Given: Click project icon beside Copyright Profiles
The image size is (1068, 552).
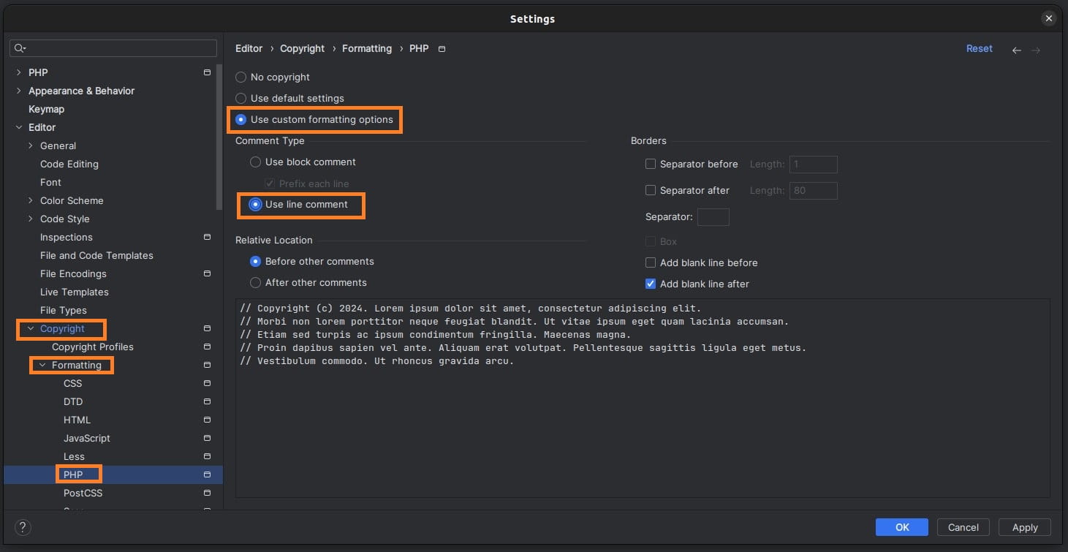Looking at the screenshot, I should [207, 347].
